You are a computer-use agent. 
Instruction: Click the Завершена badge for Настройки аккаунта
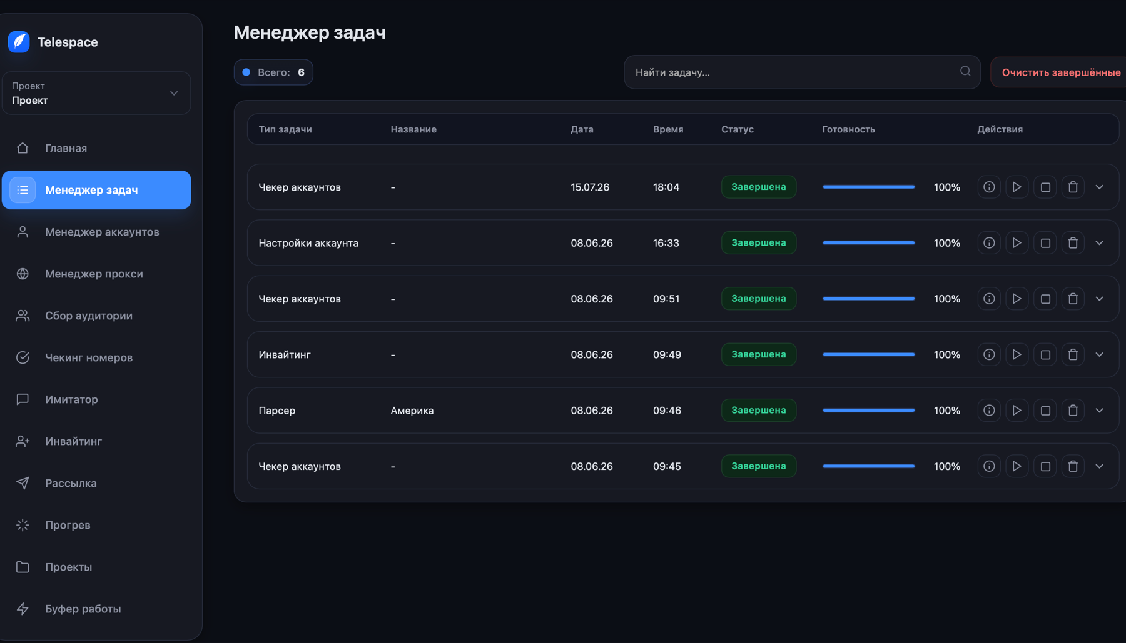point(759,242)
